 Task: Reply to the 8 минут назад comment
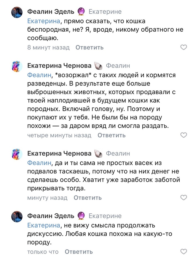click(x=90, y=47)
